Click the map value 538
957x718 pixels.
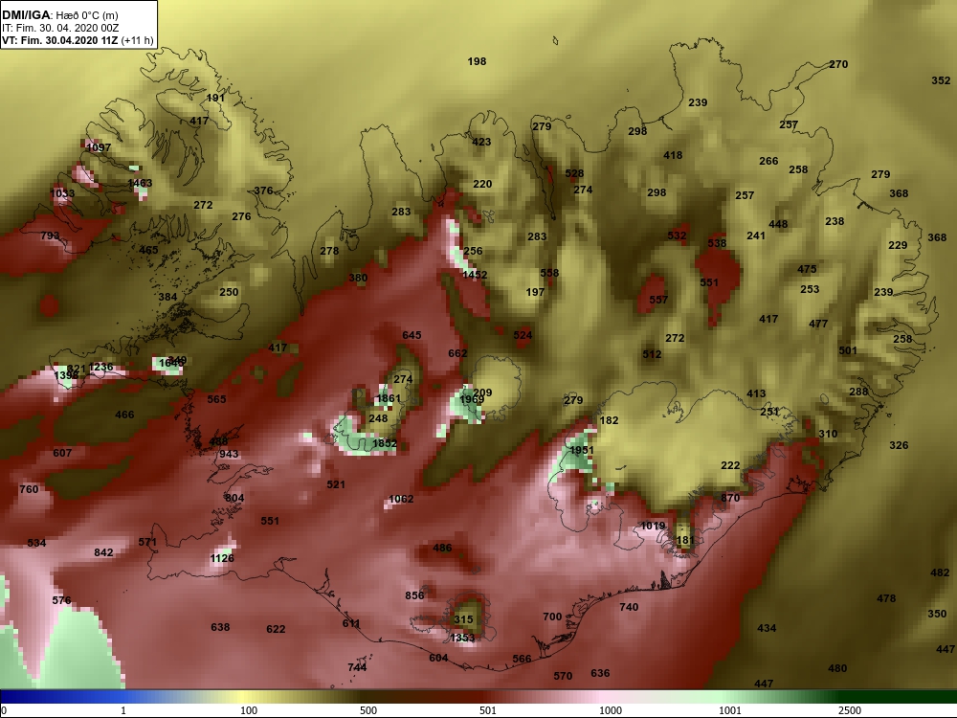(x=717, y=243)
